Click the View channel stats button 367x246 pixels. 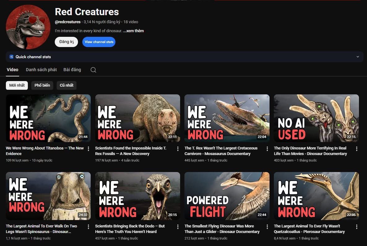pyautogui.click(x=99, y=42)
